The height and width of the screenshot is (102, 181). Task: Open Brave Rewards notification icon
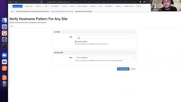pos(144,2)
